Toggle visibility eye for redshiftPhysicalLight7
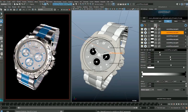 click(x=186, y=36)
